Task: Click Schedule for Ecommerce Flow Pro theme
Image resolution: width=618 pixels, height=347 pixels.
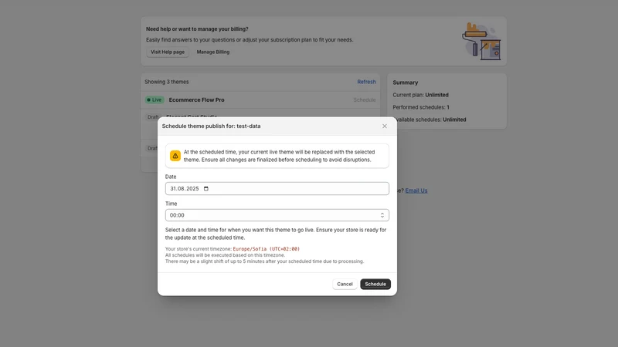Action: click(364, 100)
